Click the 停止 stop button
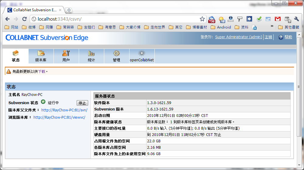This screenshot has width=304, height=170. tap(82, 103)
